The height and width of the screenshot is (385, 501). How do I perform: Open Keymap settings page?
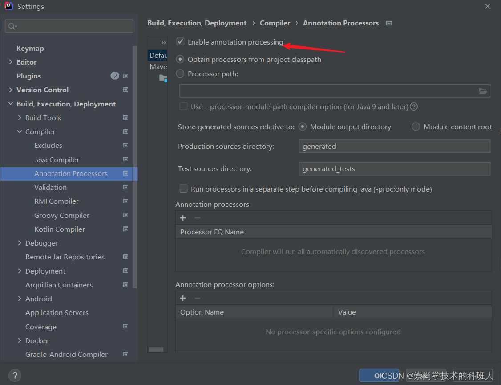(30, 48)
